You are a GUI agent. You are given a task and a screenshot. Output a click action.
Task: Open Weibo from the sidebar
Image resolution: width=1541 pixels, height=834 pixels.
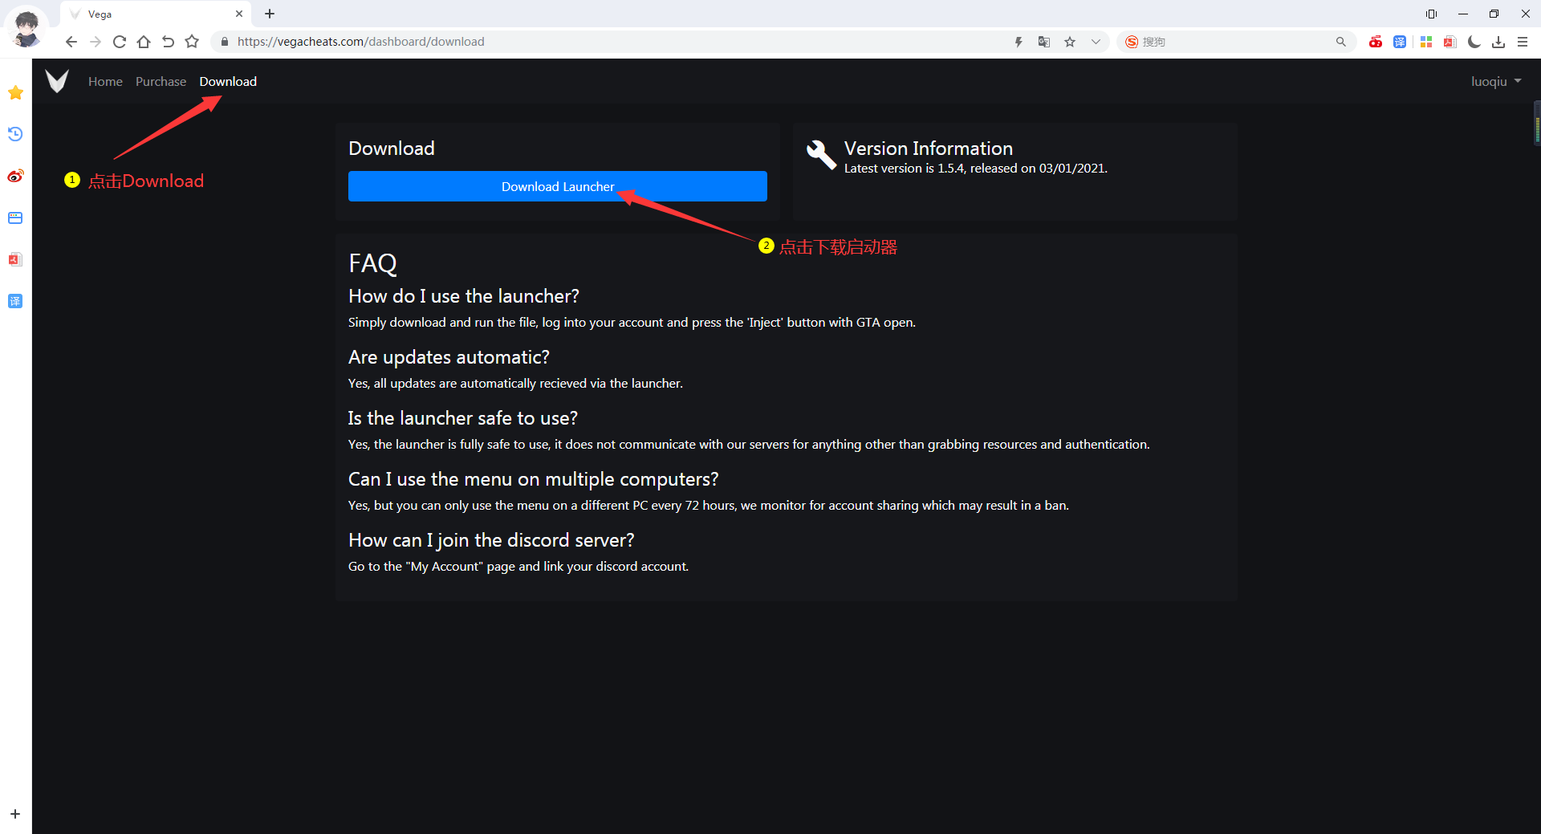pyautogui.click(x=15, y=176)
